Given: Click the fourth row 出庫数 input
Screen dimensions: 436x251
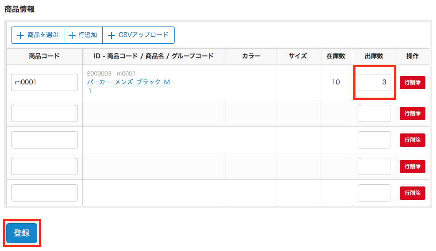Looking at the screenshot, I should (374, 167).
